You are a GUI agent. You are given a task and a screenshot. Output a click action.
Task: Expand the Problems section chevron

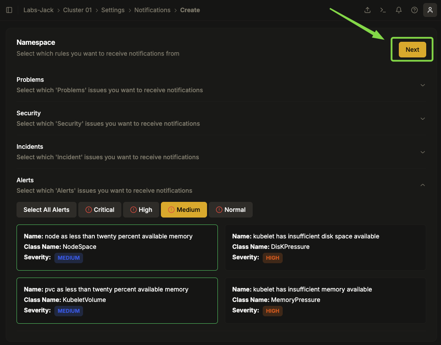[422, 85]
